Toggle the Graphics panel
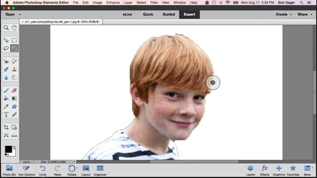The width and height of the screenshot is (317, 178). pyautogui.click(x=279, y=171)
